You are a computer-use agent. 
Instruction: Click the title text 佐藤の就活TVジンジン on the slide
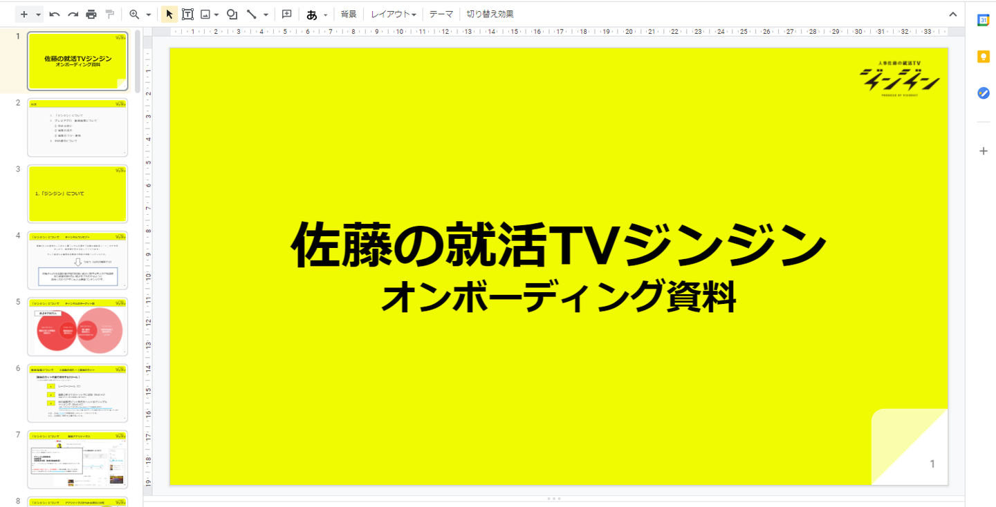pyautogui.click(x=558, y=245)
